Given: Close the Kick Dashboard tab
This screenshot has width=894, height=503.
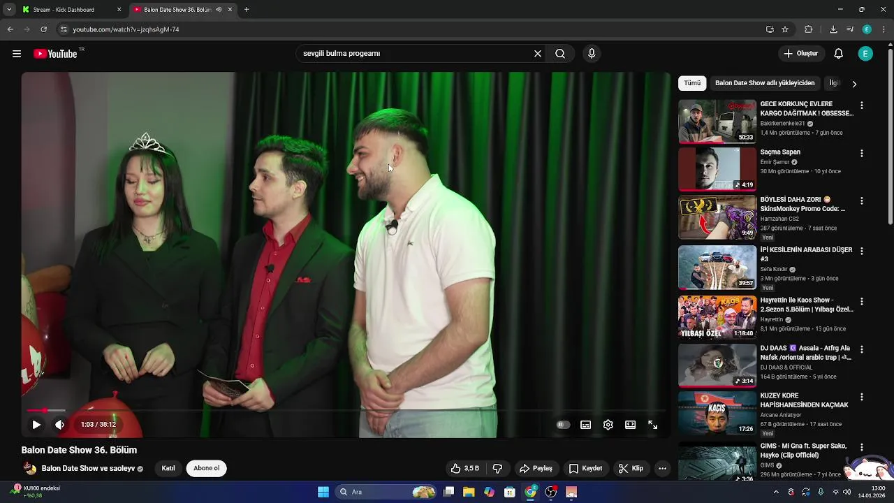Looking at the screenshot, I should coord(119,10).
